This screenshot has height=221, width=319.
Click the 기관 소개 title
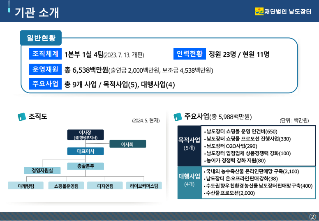tap(37, 12)
